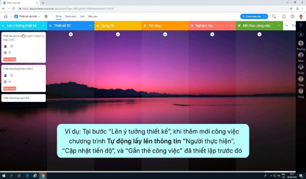Open Dựng 2D column options menu
306x179 pixels.
[x=138, y=25]
